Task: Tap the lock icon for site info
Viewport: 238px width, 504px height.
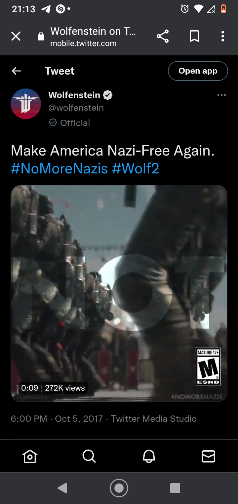Action: point(41,36)
